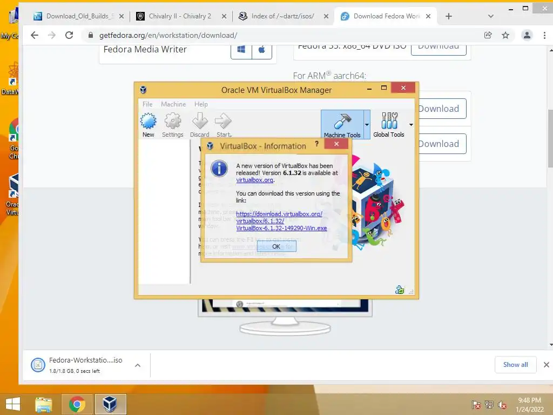Viewport: 553px width, 415px height.
Task: Open File Explorer from the taskbar
Action: coord(44,404)
